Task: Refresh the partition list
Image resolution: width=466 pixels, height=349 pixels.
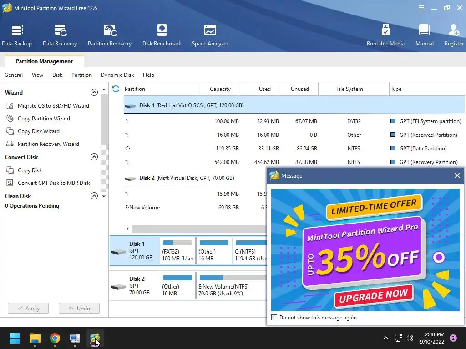Action: (116, 89)
